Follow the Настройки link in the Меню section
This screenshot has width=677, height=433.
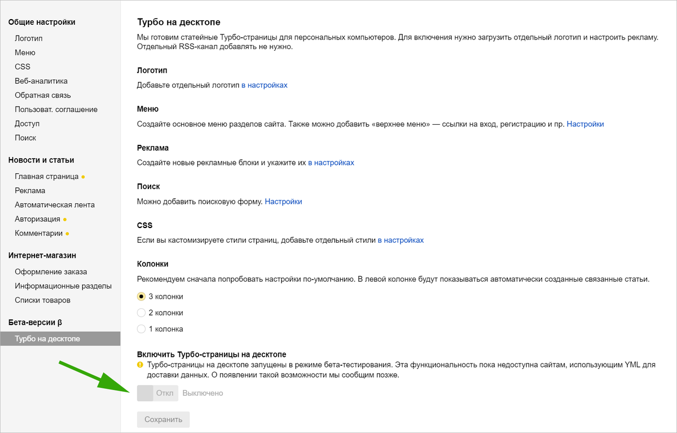tap(585, 124)
